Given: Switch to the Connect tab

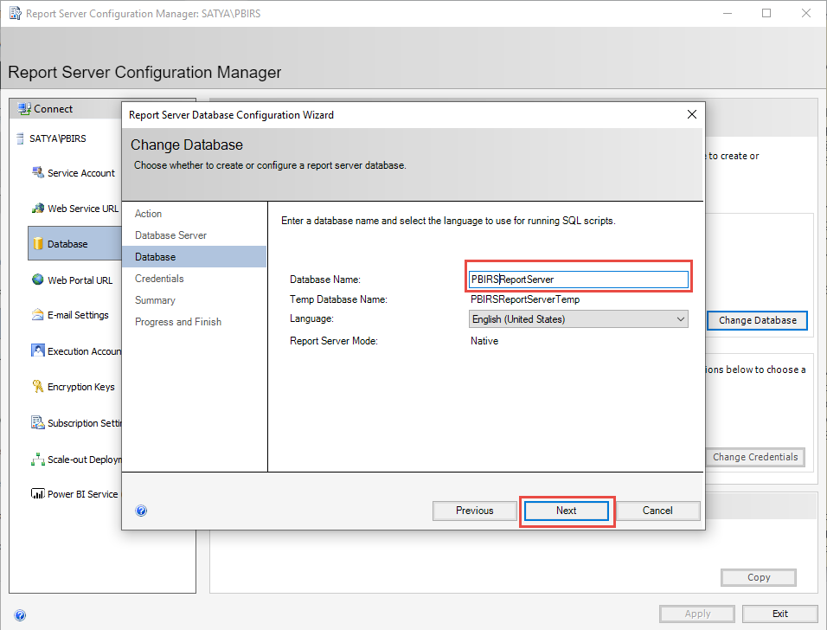Looking at the screenshot, I should click(x=48, y=108).
